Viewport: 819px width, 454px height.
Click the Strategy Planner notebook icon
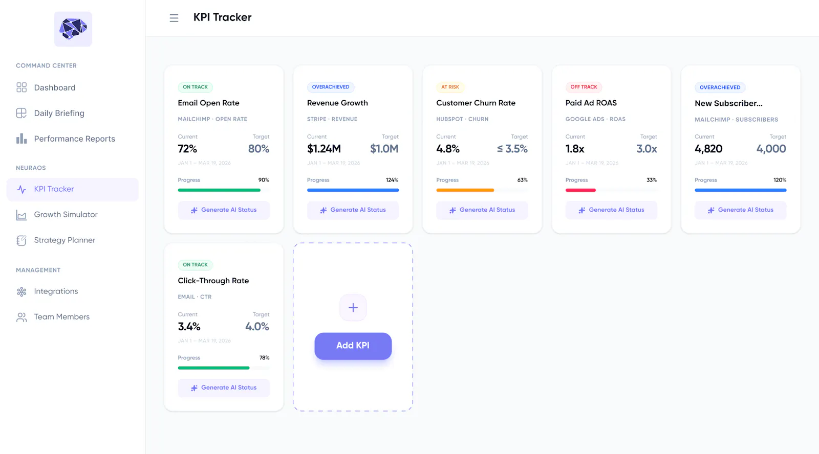(21, 240)
